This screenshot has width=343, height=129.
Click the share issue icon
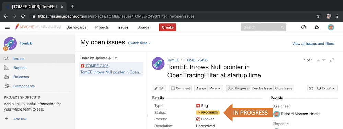(x=311, y=88)
